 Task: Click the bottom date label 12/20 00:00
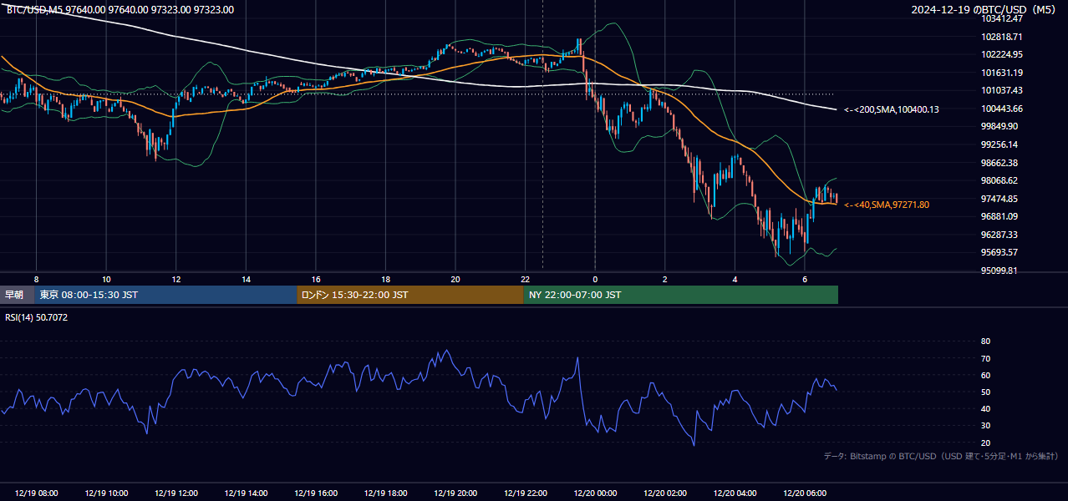click(x=595, y=493)
